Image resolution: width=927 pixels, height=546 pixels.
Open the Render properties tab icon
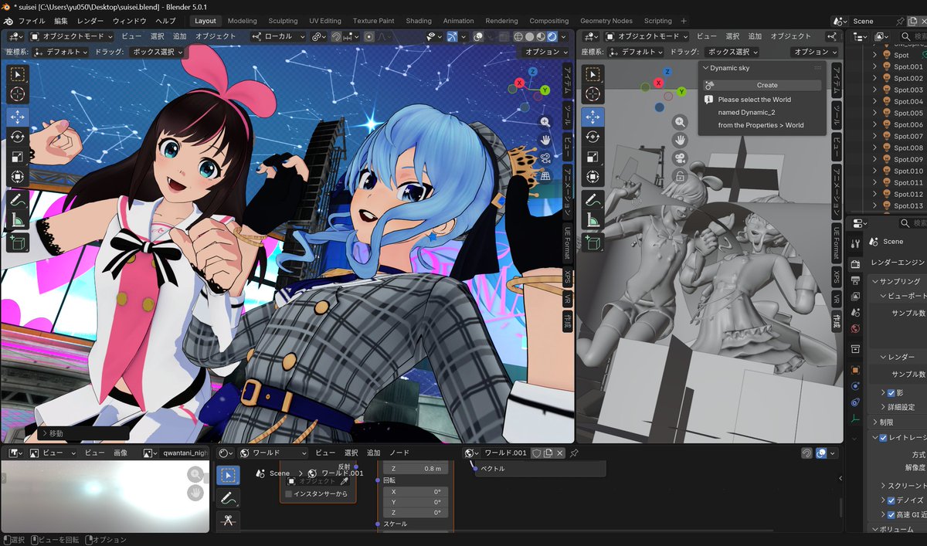click(855, 264)
